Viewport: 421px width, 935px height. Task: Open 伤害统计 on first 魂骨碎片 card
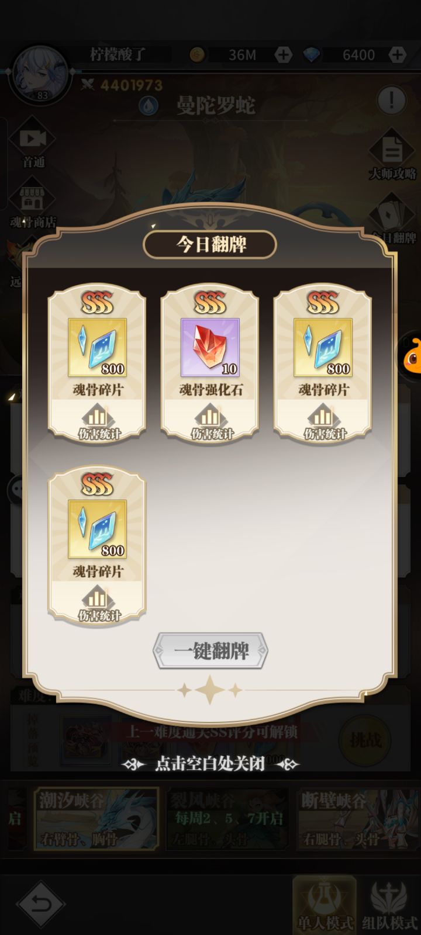click(x=98, y=423)
